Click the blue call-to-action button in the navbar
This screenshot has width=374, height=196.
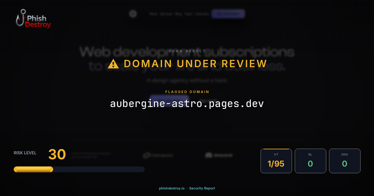pyautogui.click(x=228, y=14)
